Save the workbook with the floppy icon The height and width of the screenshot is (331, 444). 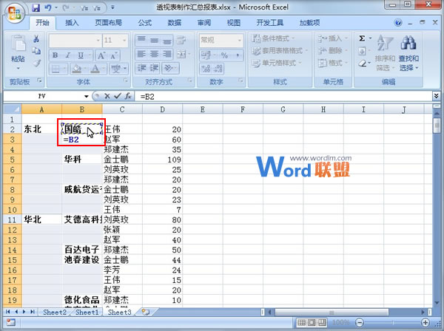pyautogui.click(x=36, y=7)
